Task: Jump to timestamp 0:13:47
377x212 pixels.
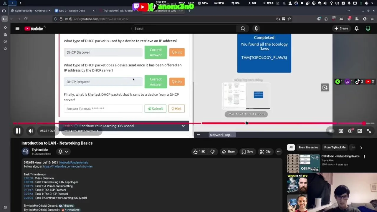Action: tap(28, 190)
